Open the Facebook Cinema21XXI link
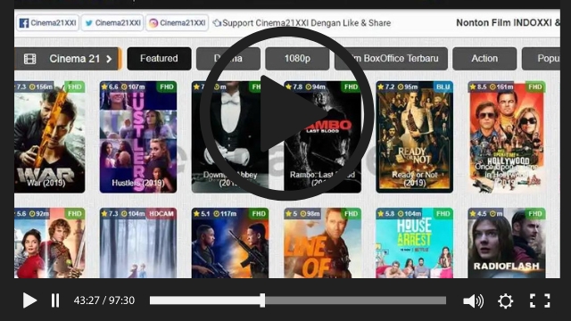 click(x=47, y=23)
